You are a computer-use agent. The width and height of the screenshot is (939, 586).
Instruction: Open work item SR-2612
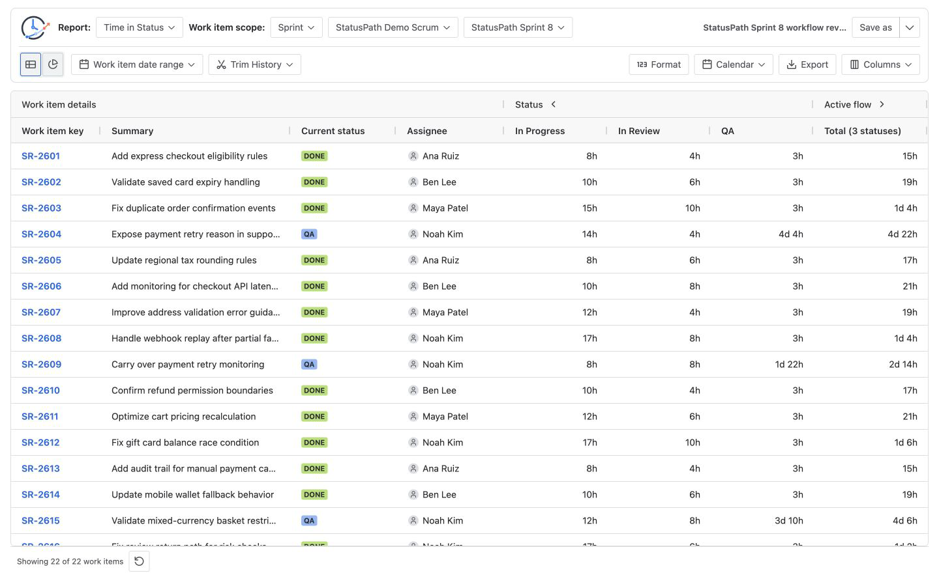pos(40,443)
